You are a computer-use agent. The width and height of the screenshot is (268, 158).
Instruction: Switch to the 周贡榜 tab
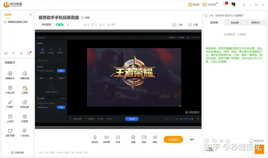pos(214,23)
